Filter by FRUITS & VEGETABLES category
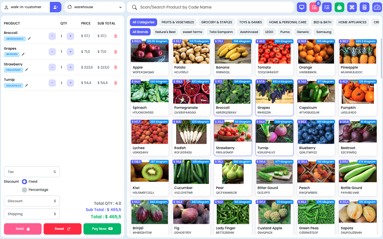Viewport: 383px width, 239px height. 178,22
